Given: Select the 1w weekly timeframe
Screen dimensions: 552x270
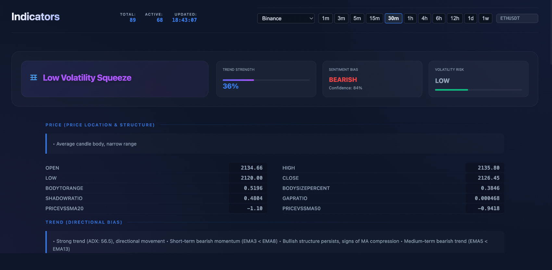Looking at the screenshot, I should tap(485, 19).
